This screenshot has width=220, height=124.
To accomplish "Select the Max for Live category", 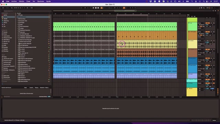I will (x=7, y=42).
